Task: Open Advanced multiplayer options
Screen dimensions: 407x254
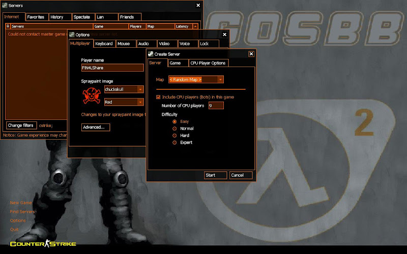Action: click(x=96, y=128)
